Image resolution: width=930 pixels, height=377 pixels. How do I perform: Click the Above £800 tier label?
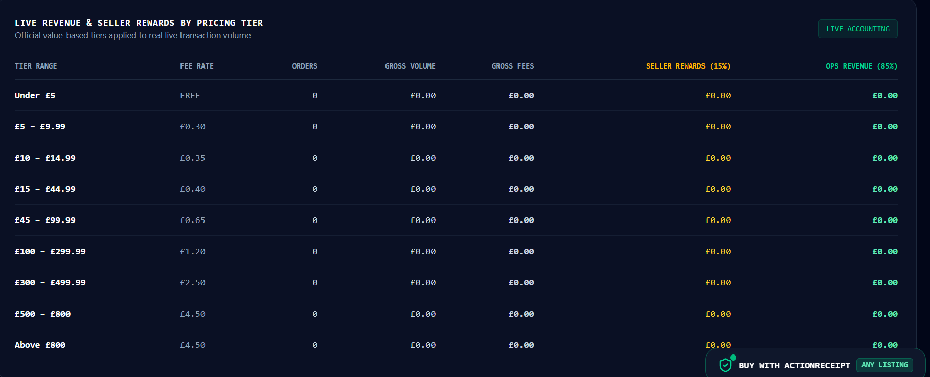tap(40, 345)
